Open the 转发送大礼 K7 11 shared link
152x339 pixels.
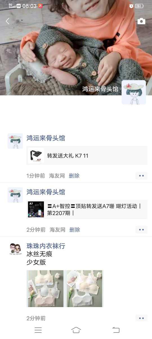(x=87, y=156)
